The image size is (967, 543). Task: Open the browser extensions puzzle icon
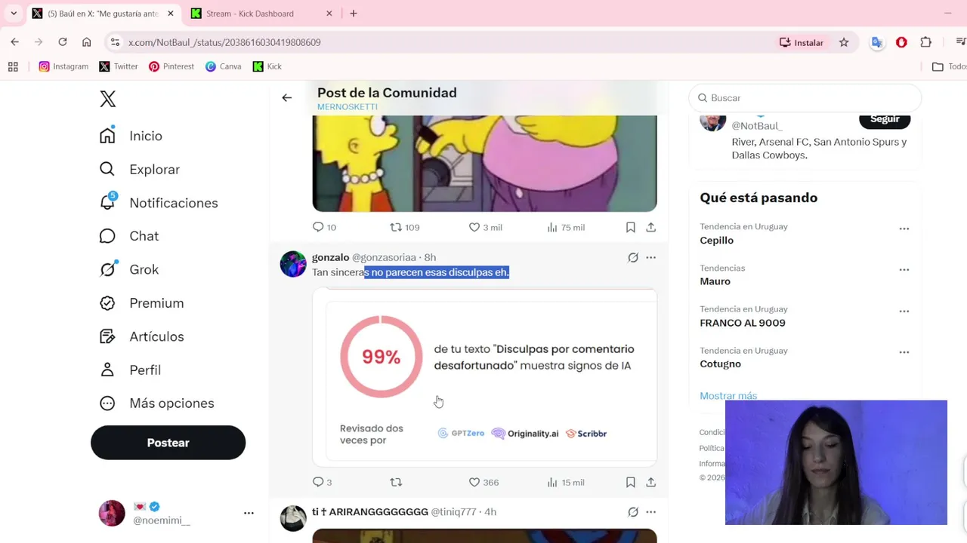click(x=925, y=42)
